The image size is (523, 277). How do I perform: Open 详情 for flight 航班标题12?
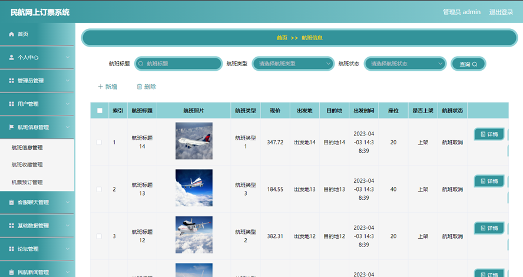pos(489,229)
